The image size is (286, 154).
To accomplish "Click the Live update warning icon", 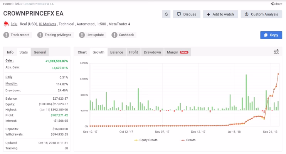I will (x=82, y=35).
